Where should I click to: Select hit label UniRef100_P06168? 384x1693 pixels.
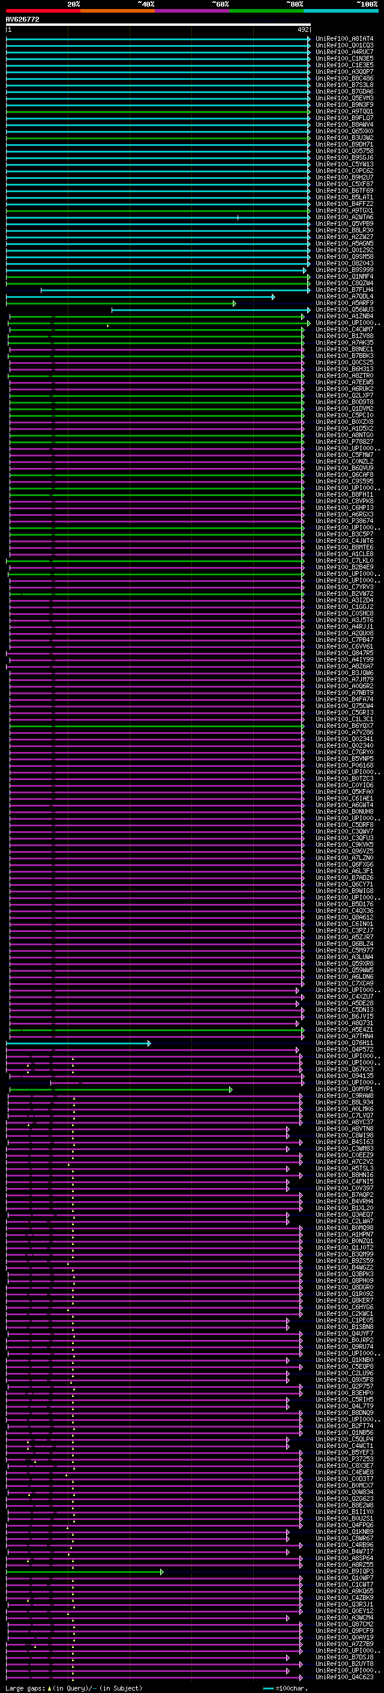pyautogui.click(x=344, y=766)
